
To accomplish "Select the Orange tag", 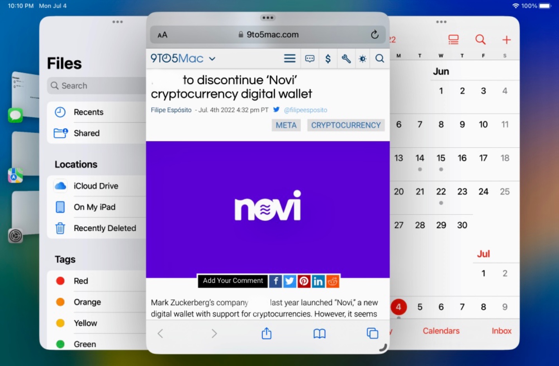I will click(x=97, y=302).
